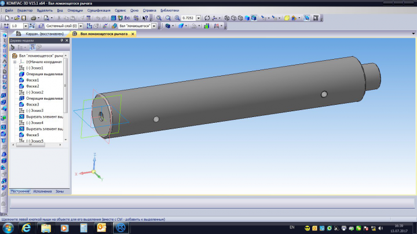Rotate the model view with the rotate icon

click(x=207, y=18)
